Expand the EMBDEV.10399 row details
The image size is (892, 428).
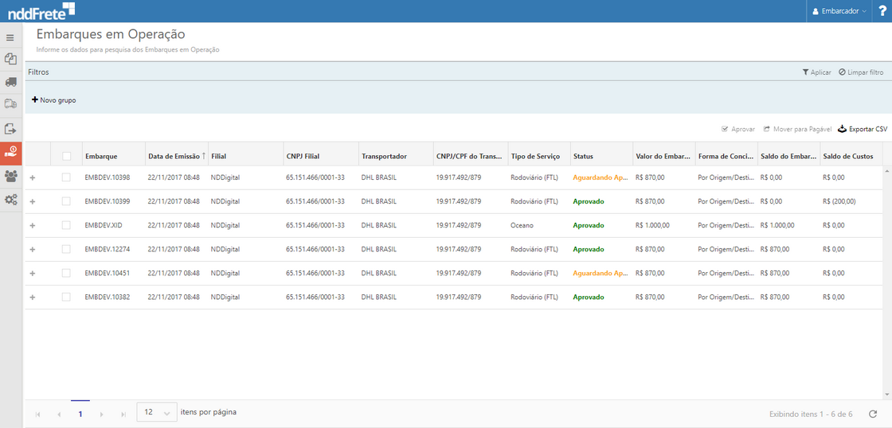(33, 202)
